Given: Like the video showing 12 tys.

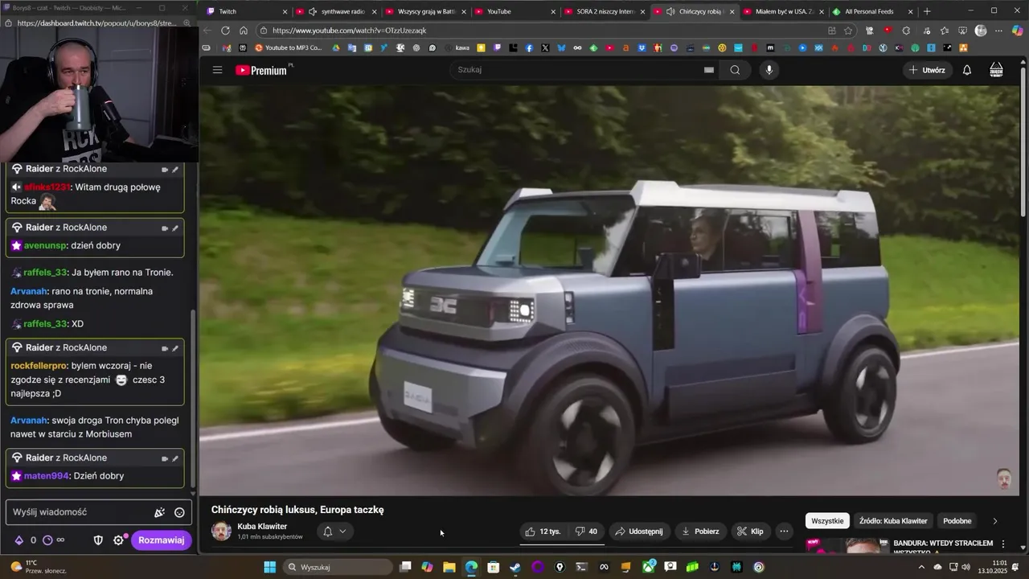Looking at the screenshot, I should click(543, 532).
